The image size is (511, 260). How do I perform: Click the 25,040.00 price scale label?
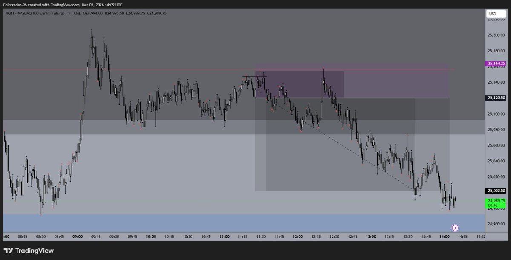click(x=496, y=161)
